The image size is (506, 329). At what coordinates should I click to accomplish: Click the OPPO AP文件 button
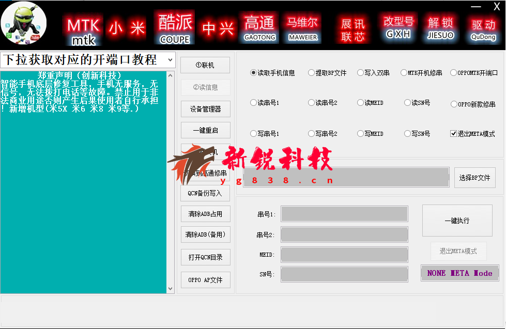tap(205, 280)
